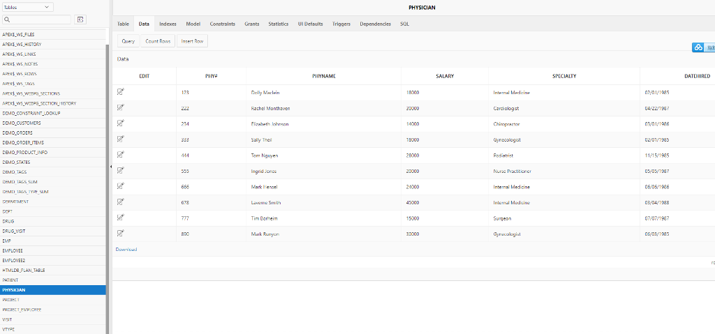715x334 pixels.
Task: Click the PHYNAME column header
Action: pyautogui.click(x=324, y=76)
